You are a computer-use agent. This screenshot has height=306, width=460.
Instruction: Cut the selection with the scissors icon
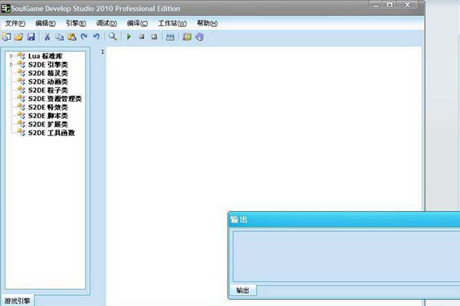pyautogui.click(x=47, y=37)
